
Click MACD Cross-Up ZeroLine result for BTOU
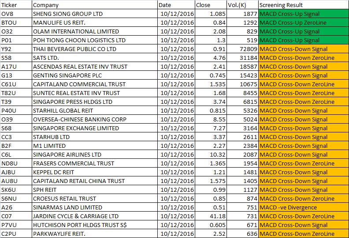point(304,23)
